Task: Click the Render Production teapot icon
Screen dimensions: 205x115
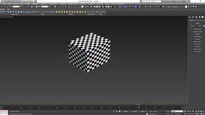Action: 111,6
